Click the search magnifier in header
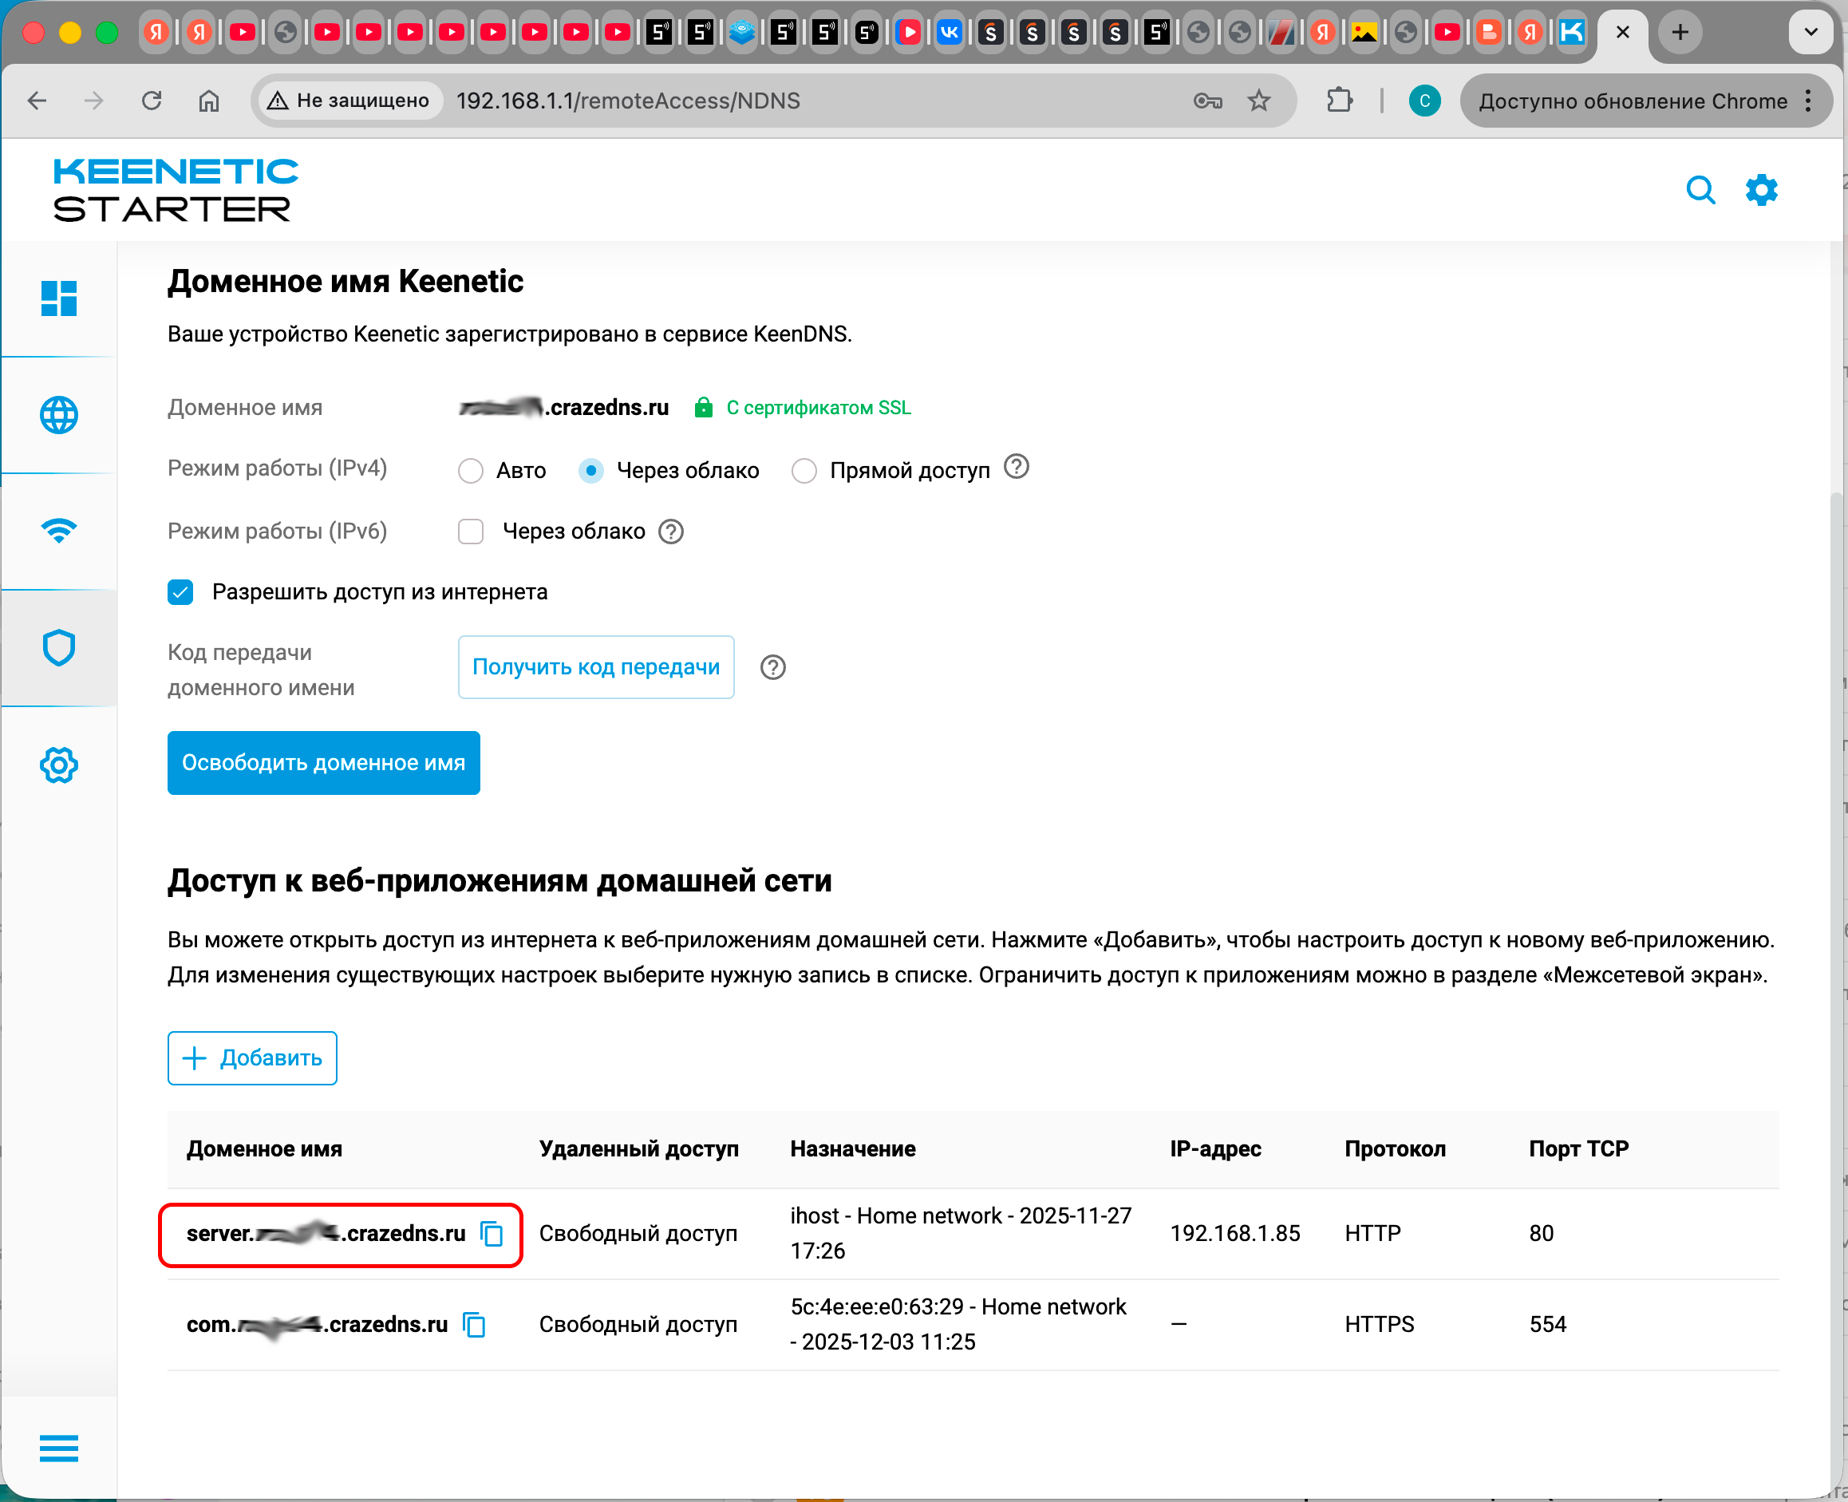Viewport: 1848px width, 1502px height. 1700,189
